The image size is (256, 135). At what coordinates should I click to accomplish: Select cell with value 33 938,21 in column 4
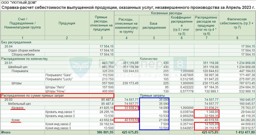tap(127, 108)
